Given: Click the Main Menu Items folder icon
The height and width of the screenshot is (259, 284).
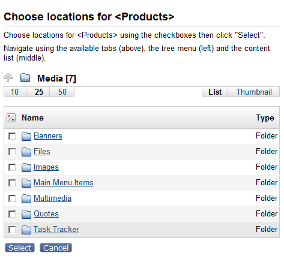Looking at the screenshot, I should 26,183.
